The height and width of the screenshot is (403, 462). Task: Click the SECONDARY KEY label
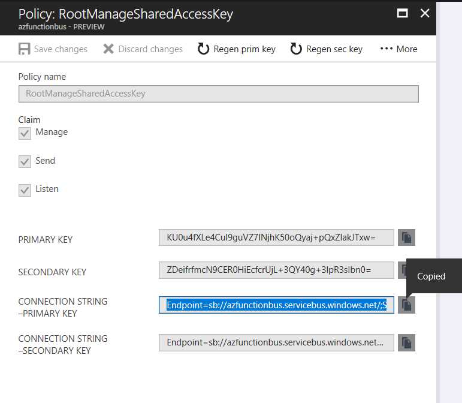click(53, 272)
